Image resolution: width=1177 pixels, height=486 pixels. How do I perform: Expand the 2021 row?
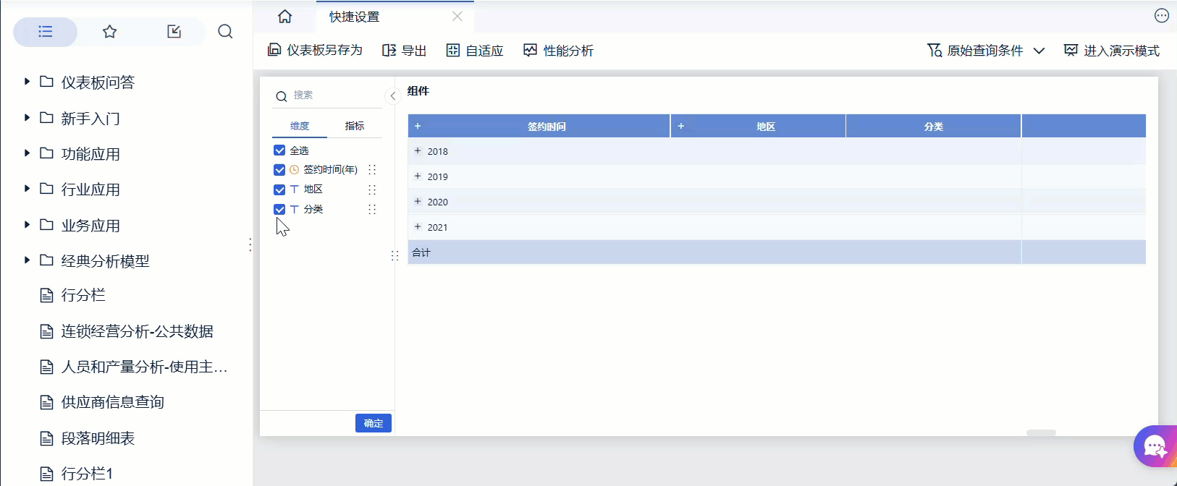[418, 226]
